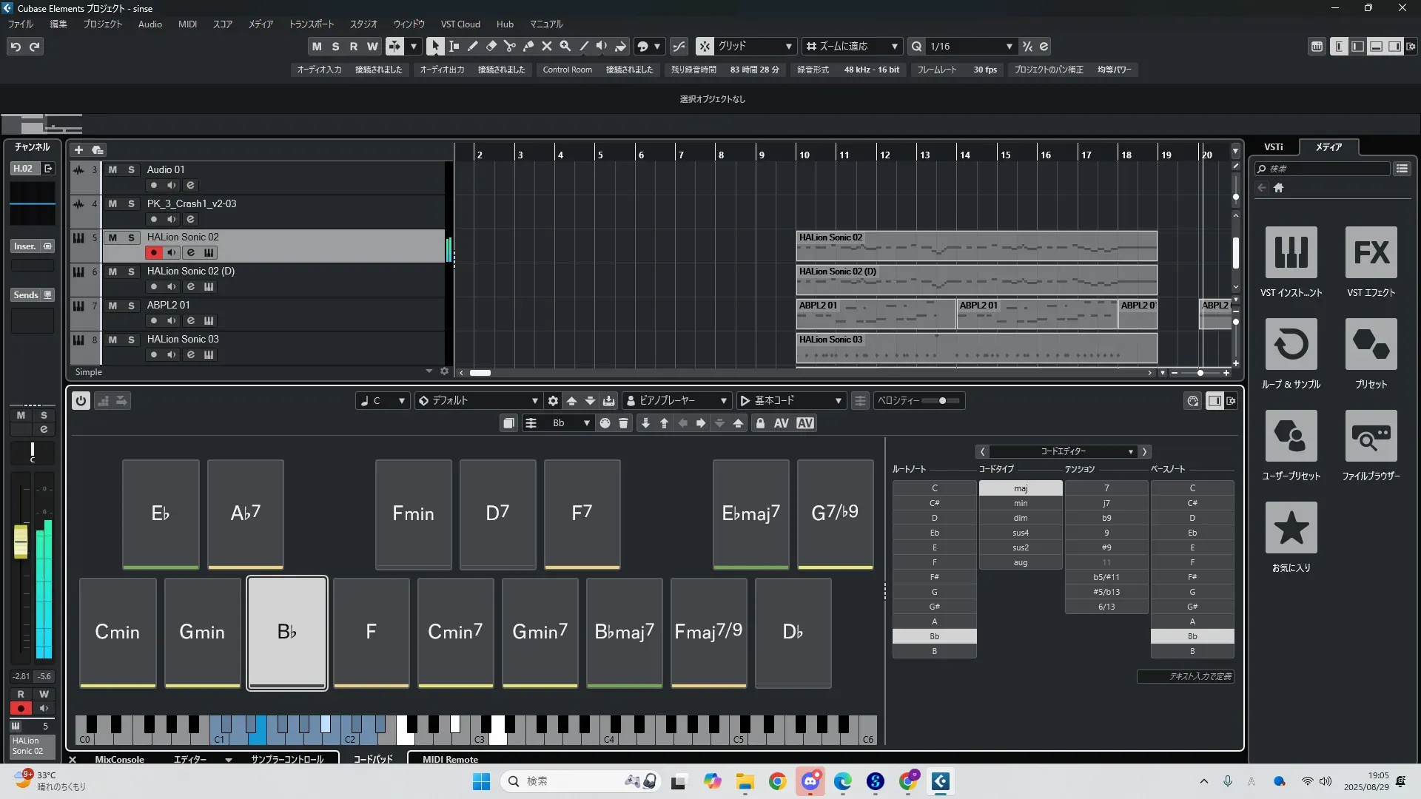Choose sus4 in chord type list

click(x=1021, y=533)
